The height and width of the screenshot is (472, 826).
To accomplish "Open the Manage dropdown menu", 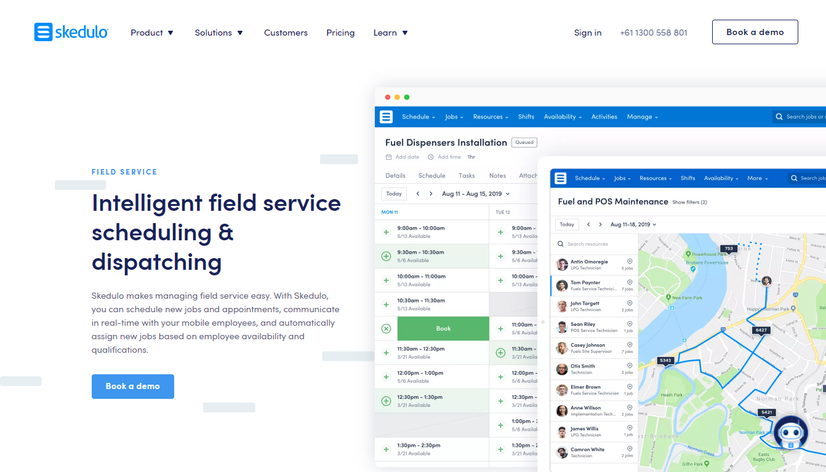I will (643, 117).
